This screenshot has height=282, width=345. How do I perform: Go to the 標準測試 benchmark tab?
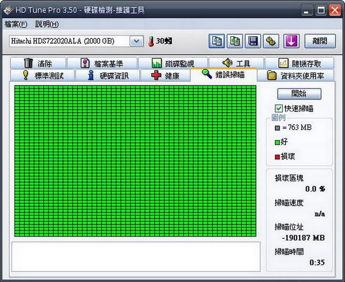tap(42, 76)
